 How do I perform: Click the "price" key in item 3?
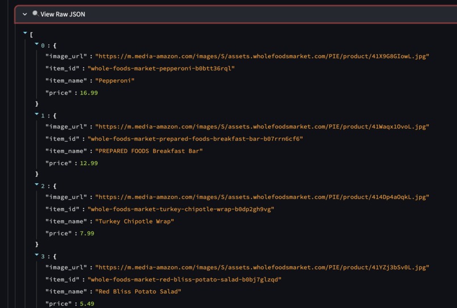pos(58,303)
